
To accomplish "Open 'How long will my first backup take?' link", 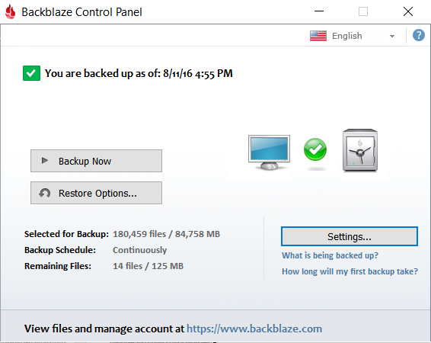I will point(350,271).
